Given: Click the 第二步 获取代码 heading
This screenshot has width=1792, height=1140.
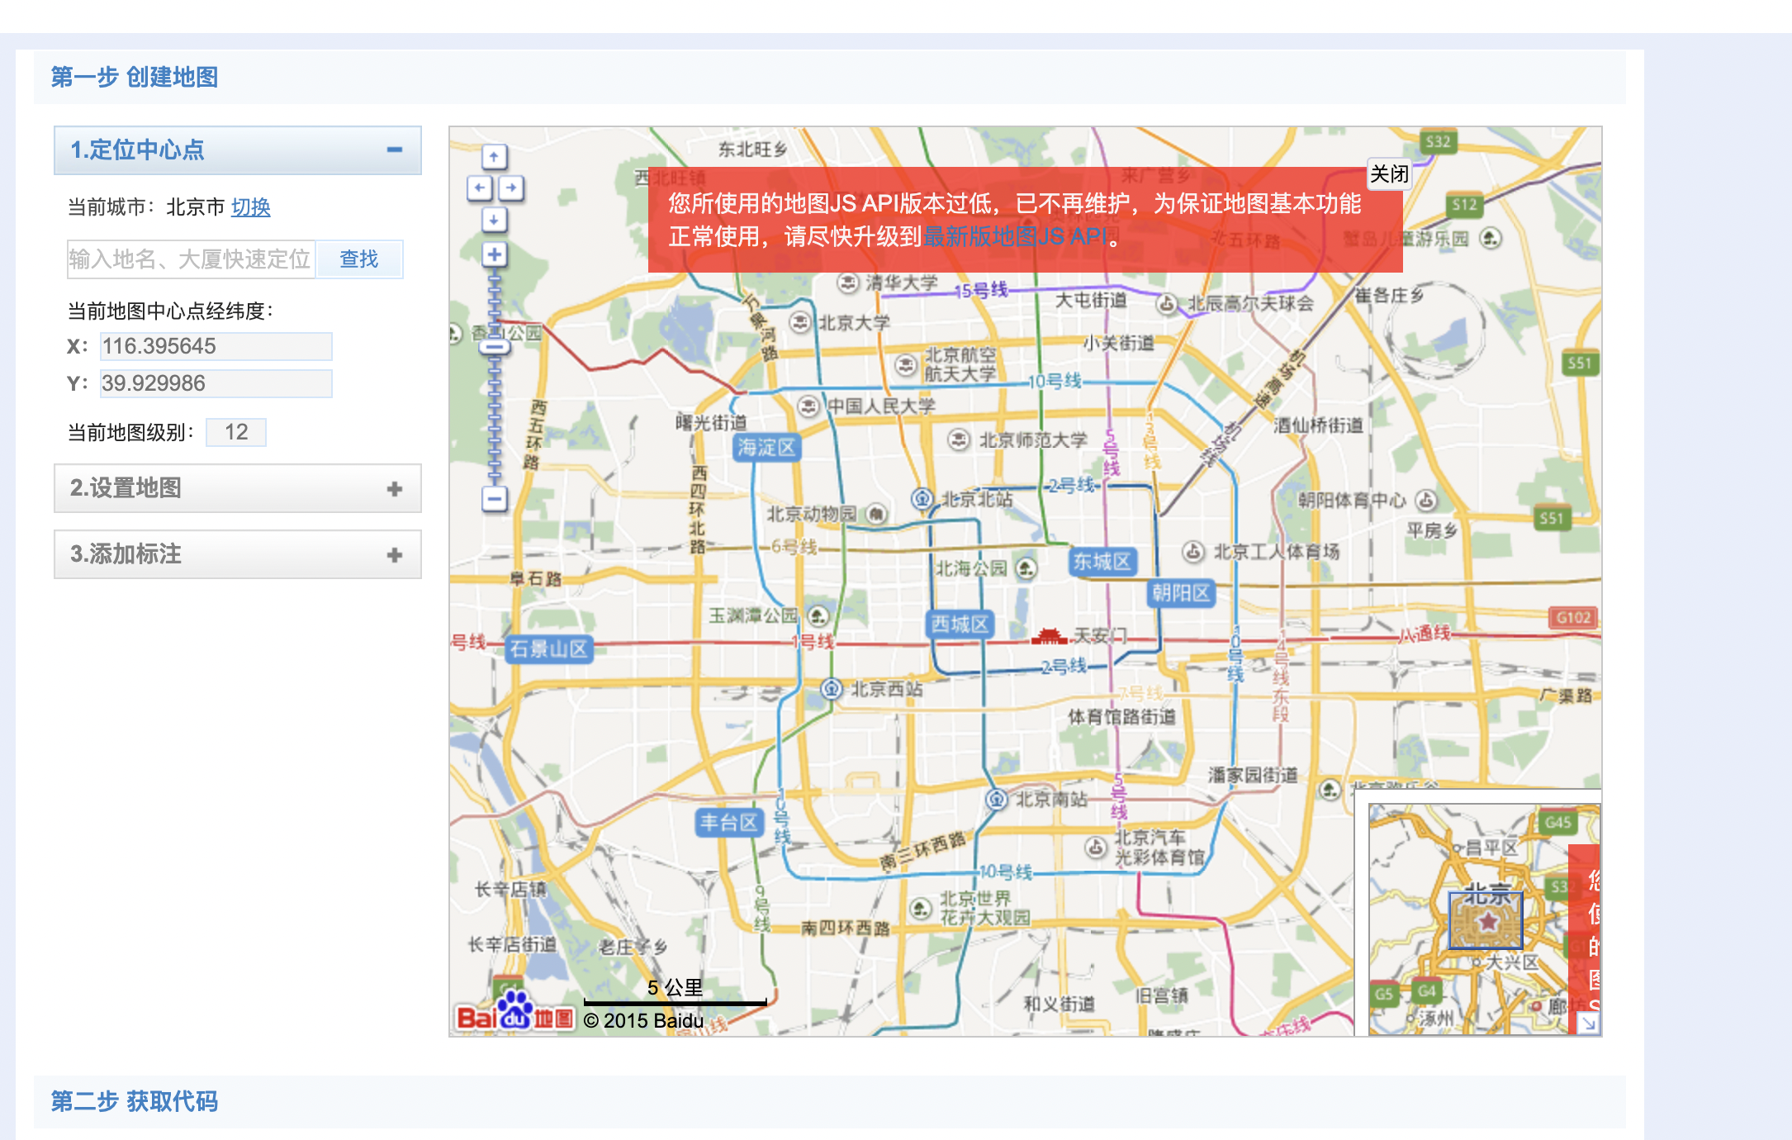Looking at the screenshot, I should (x=135, y=1101).
